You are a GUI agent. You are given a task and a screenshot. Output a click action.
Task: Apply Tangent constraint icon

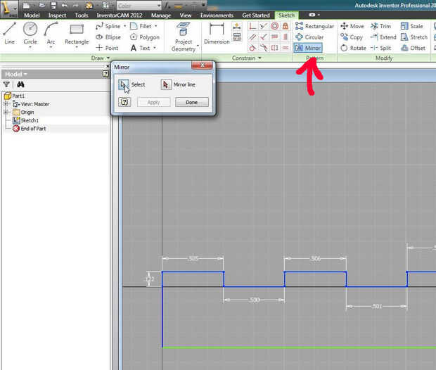252,48
